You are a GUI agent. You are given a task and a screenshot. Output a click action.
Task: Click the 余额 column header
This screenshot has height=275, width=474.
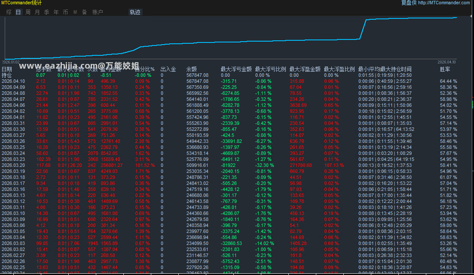pos(191,69)
